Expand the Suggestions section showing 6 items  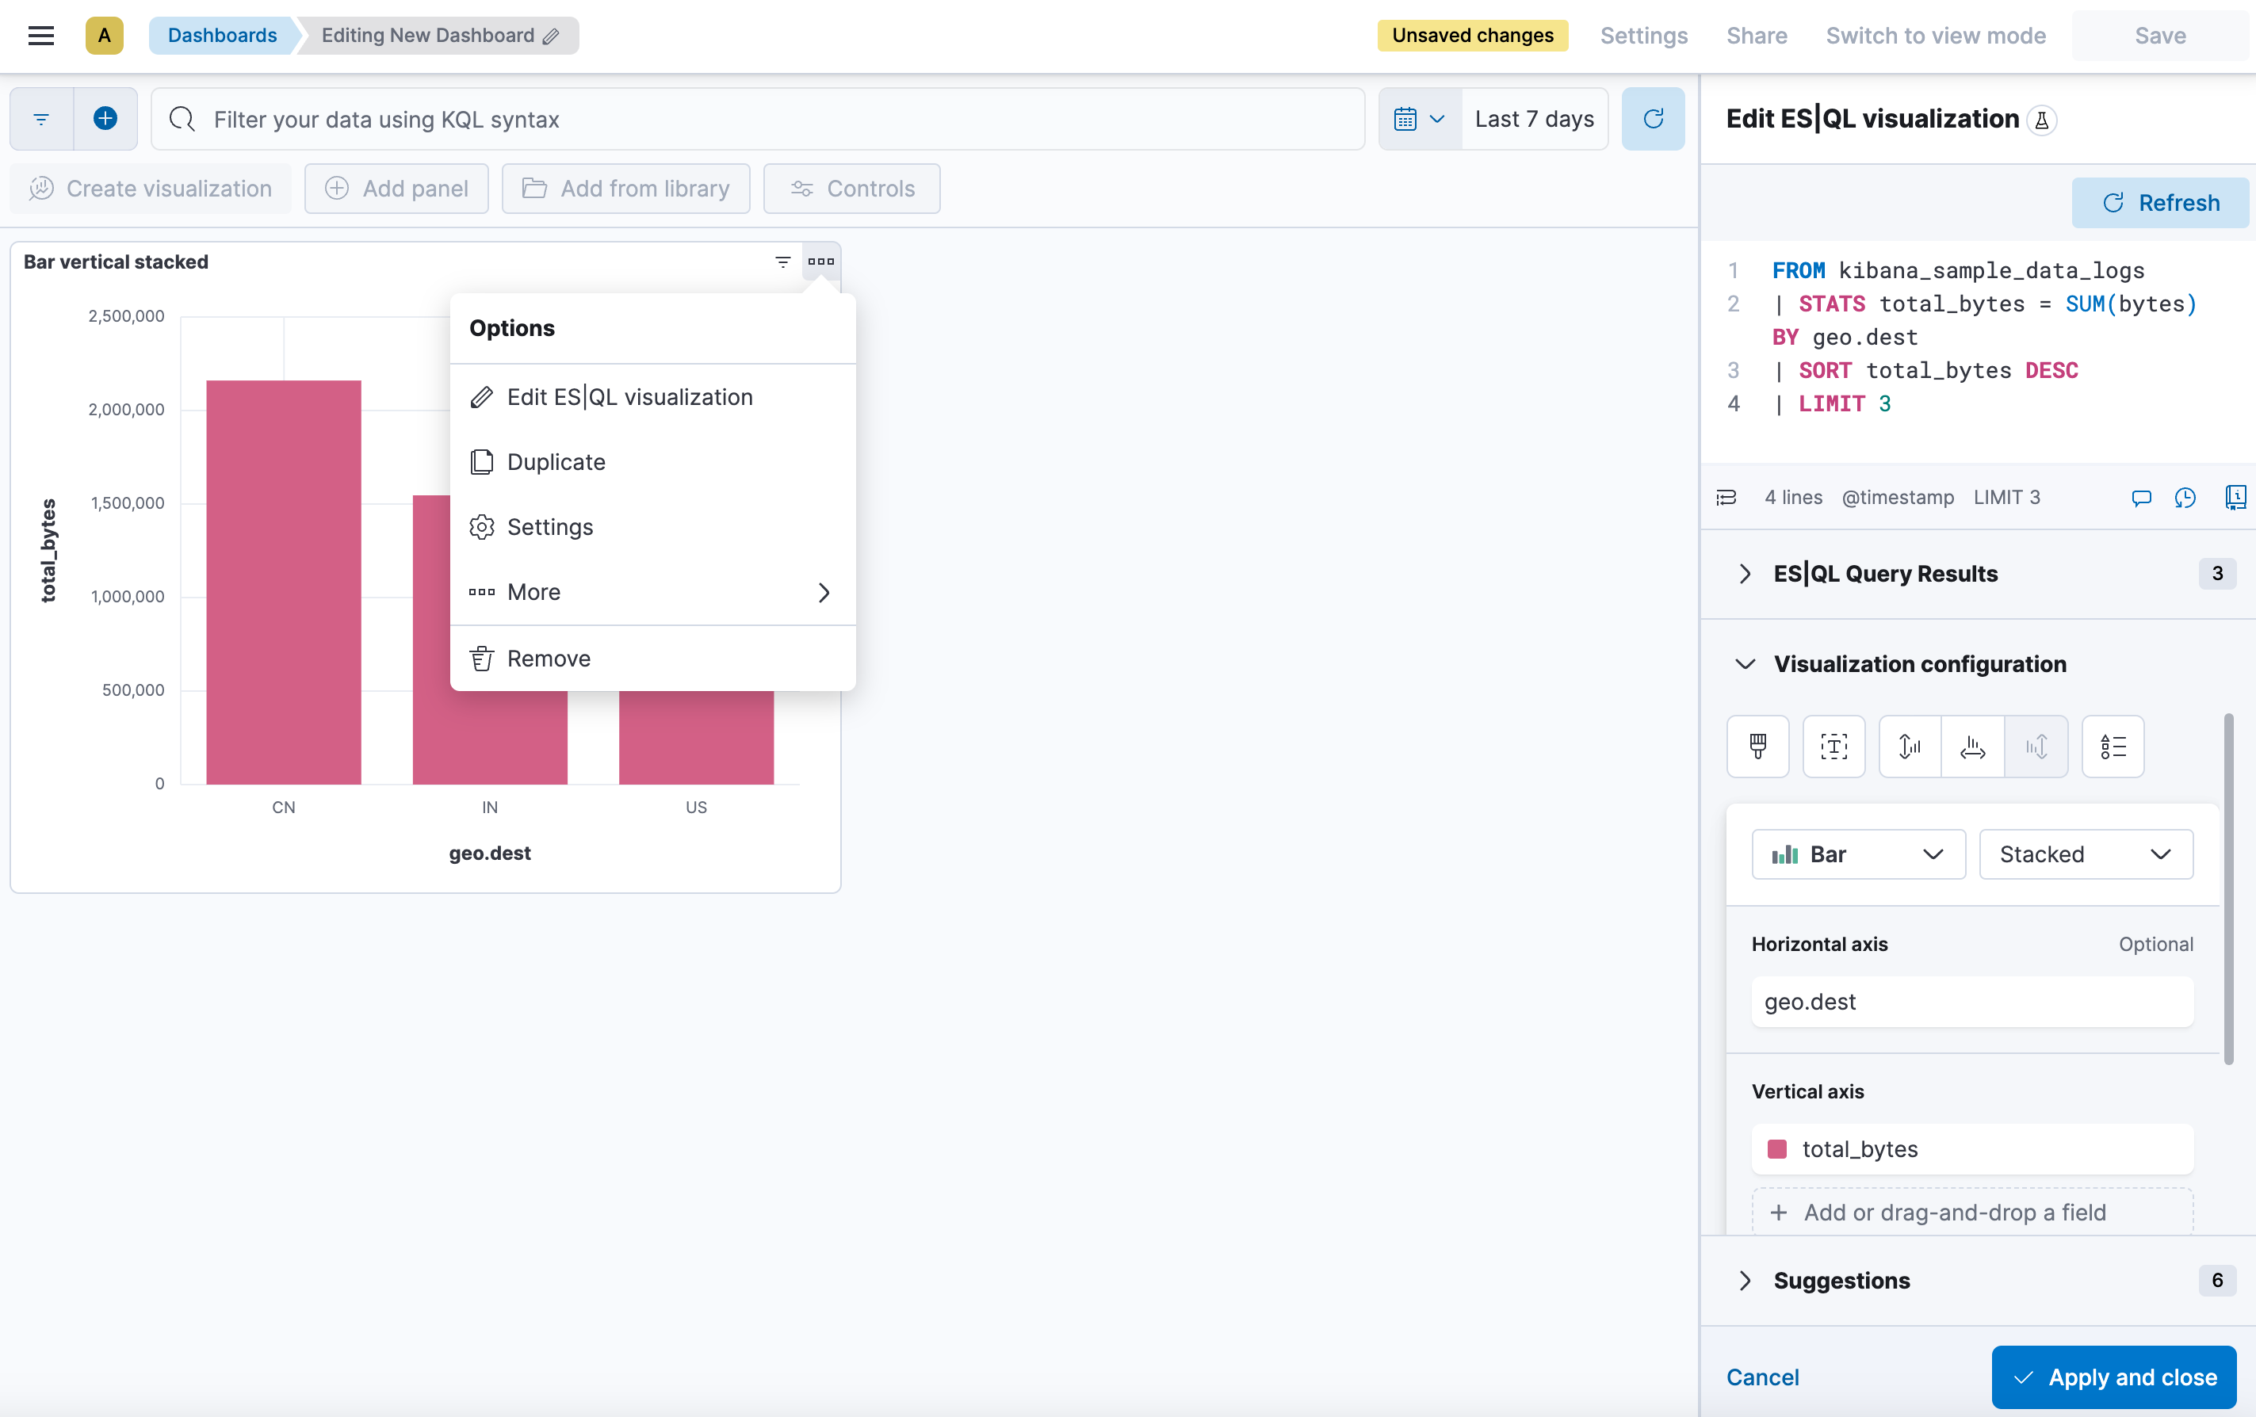(1743, 1280)
